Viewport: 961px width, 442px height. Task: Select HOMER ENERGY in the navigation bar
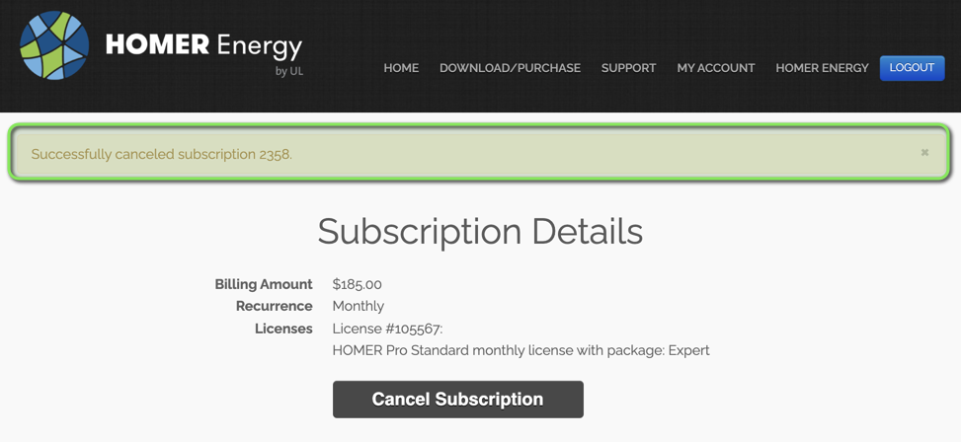click(x=822, y=68)
